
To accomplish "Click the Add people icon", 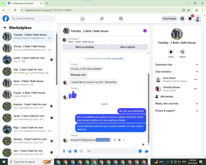I will pos(157,97).
